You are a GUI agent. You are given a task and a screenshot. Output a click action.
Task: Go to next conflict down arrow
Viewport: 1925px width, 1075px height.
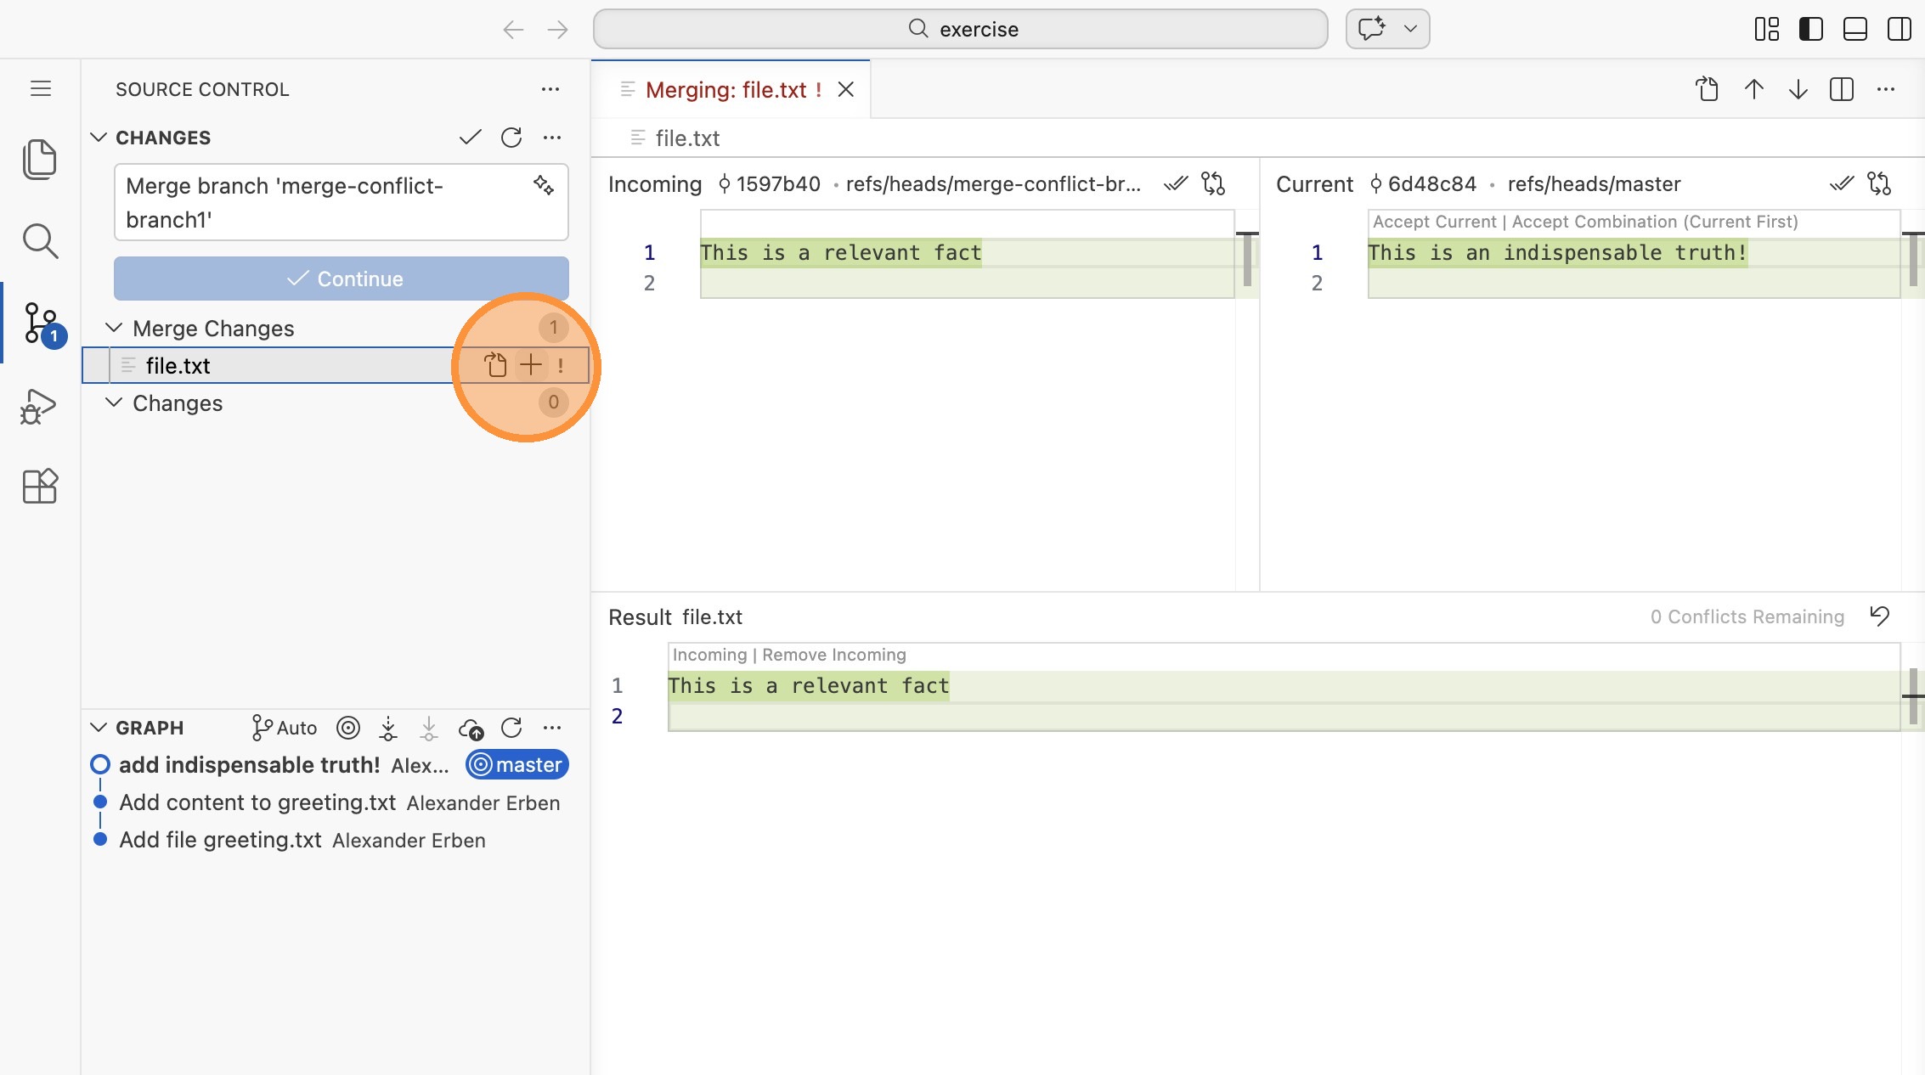1798,89
